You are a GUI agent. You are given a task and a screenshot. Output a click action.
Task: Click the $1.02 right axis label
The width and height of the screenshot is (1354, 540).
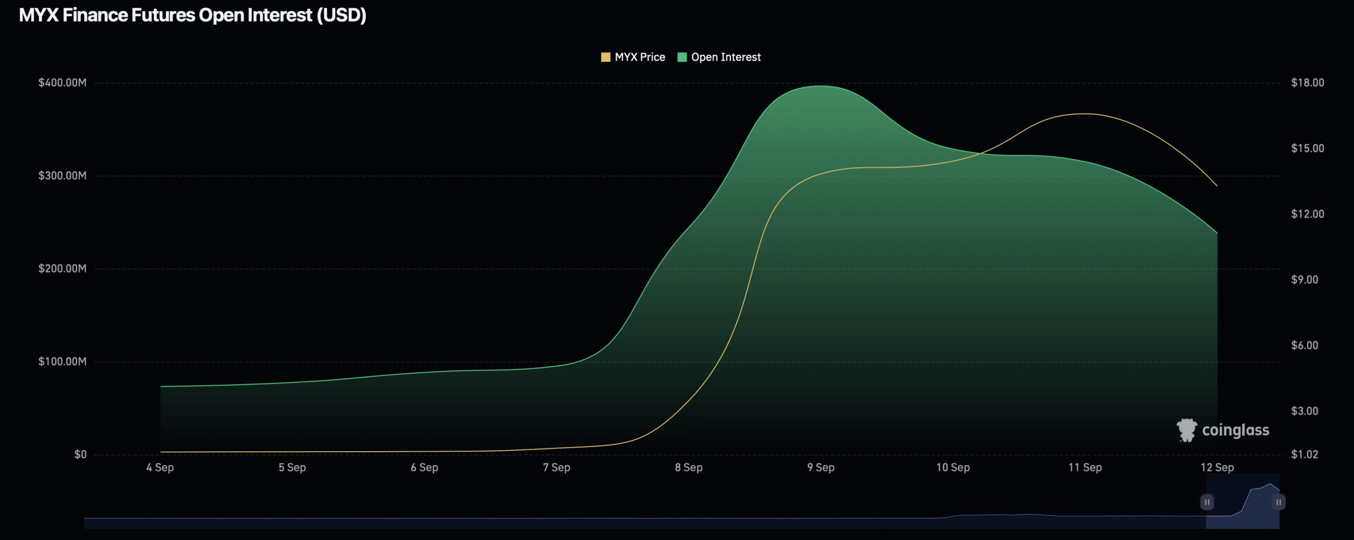[1304, 454]
